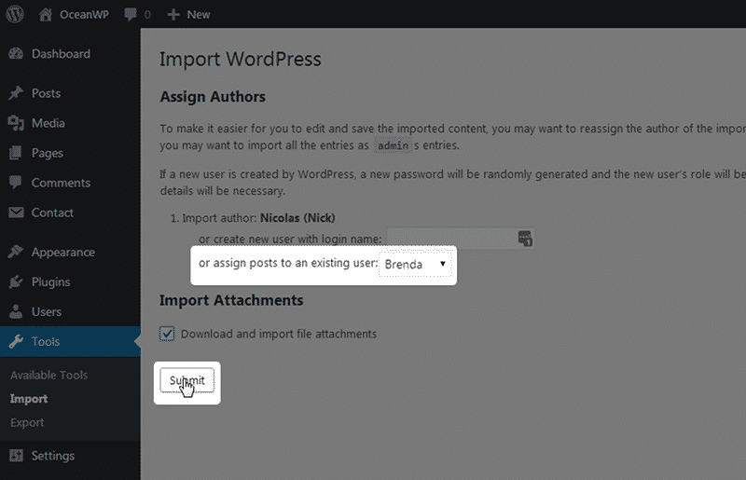746x480 pixels.
Task: Click the Import WordPress heading
Action: point(241,60)
